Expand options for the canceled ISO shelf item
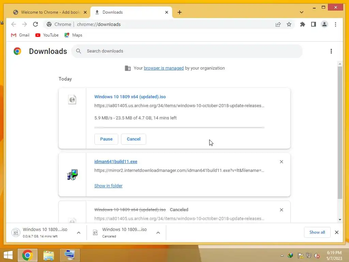This screenshot has width=349, height=262. click(158, 233)
